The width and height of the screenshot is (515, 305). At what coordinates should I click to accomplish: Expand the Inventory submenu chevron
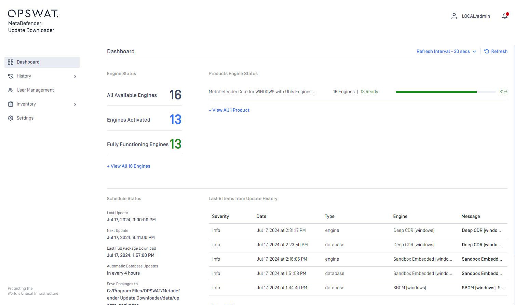(x=75, y=105)
